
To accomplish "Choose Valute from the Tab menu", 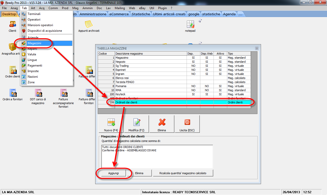I will 47,54.
